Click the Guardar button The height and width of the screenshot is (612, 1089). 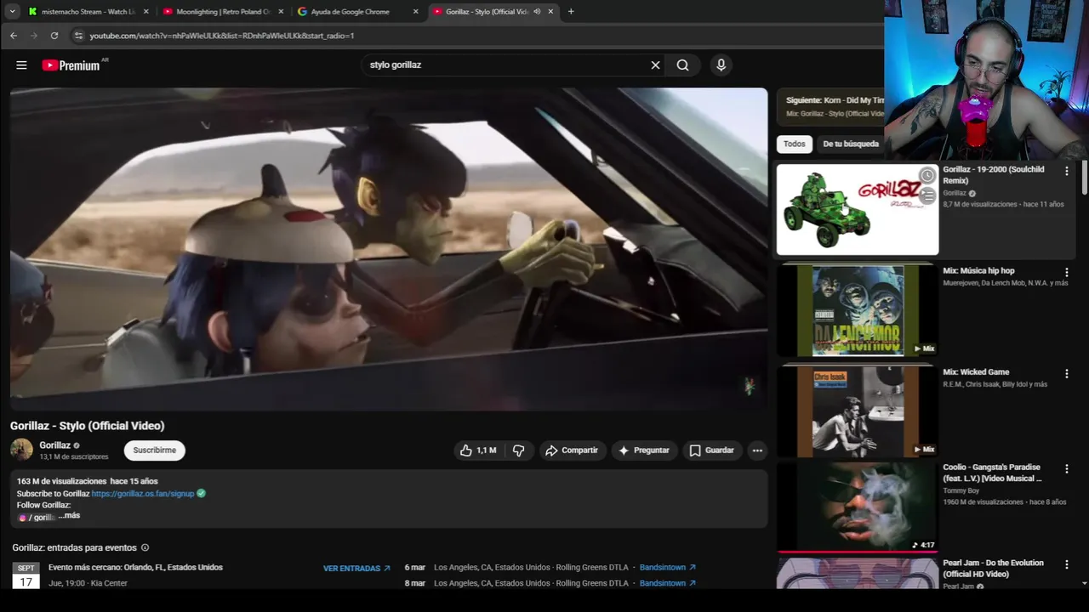tap(711, 450)
